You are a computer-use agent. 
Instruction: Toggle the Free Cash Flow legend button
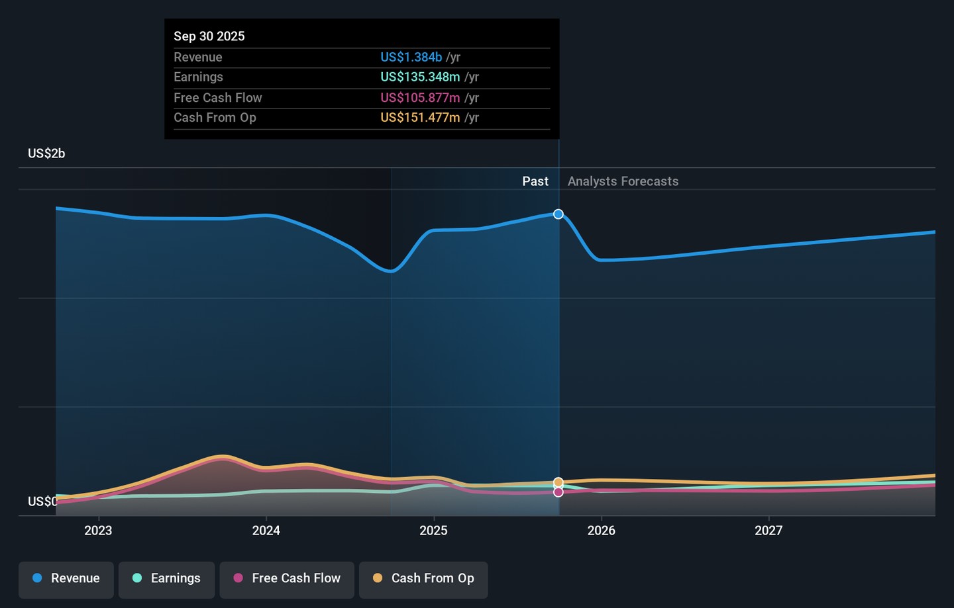tap(287, 579)
